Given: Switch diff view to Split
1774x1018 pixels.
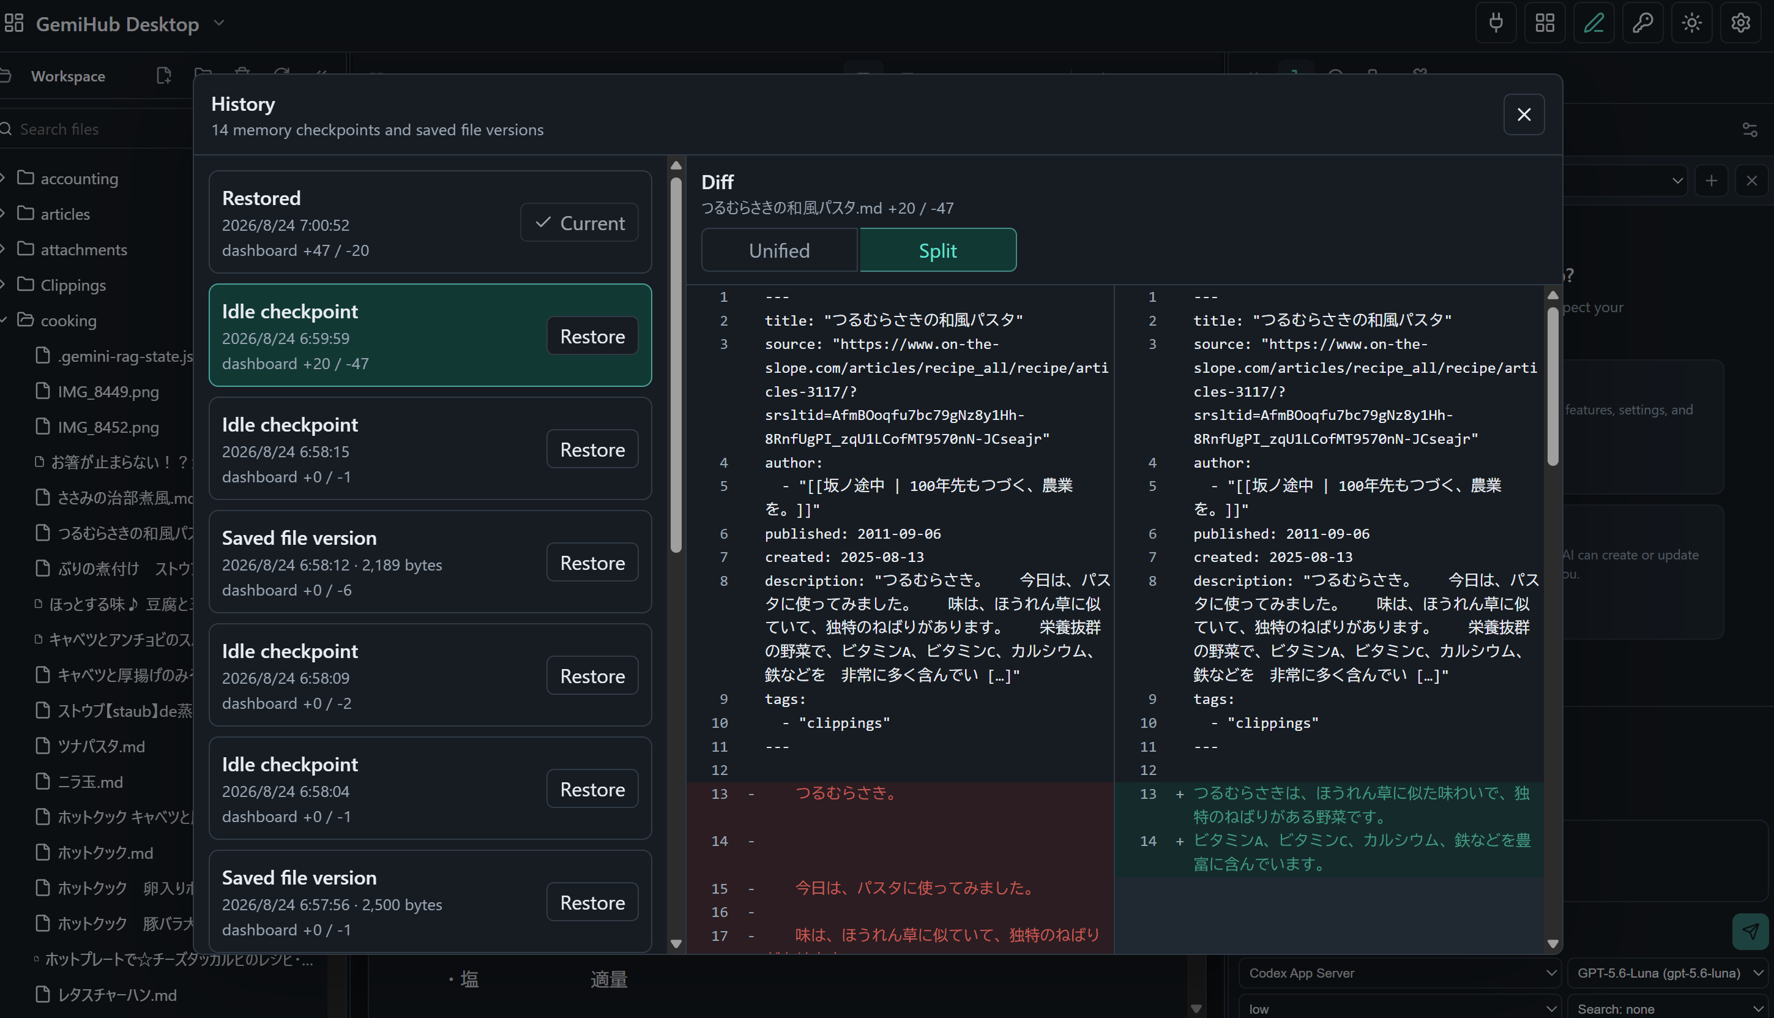Looking at the screenshot, I should pos(937,250).
